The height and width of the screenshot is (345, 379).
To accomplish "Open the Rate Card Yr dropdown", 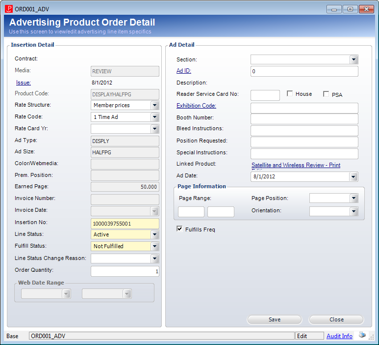I will [x=155, y=129].
